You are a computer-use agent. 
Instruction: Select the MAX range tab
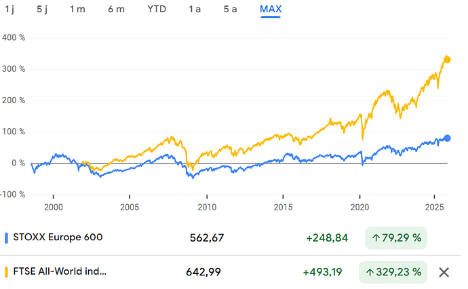click(x=271, y=9)
